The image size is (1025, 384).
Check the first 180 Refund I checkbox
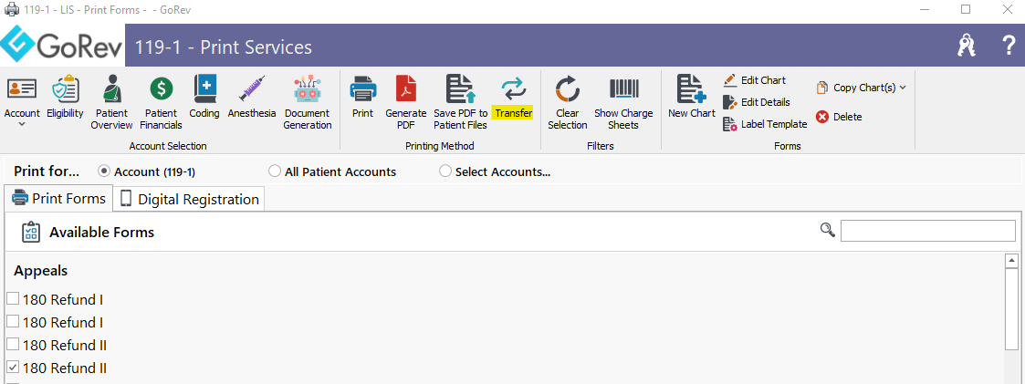pyautogui.click(x=13, y=299)
